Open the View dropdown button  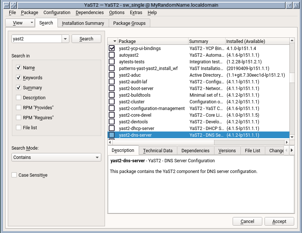pyautogui.click(x=20, y=23)
